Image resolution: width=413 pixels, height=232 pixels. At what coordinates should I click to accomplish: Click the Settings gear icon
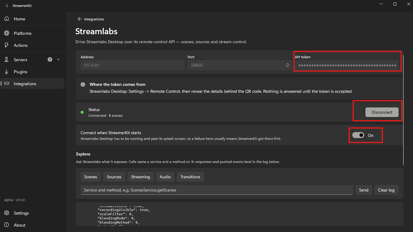tap(7, 213)
